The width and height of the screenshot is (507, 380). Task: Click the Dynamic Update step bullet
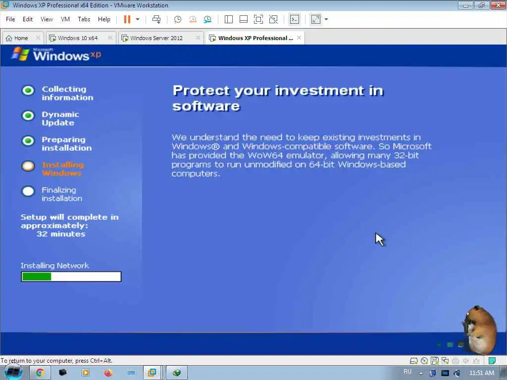[x=28, y=116]
